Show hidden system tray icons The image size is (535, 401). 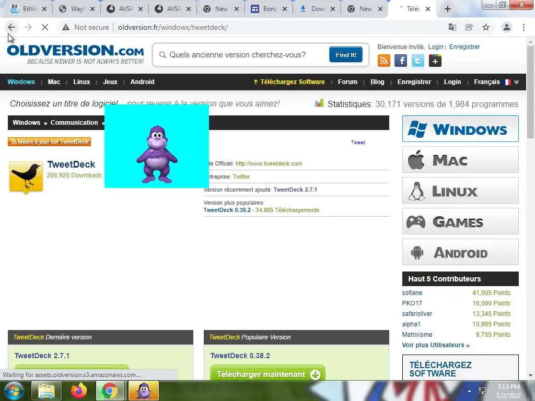pos(470,391)
